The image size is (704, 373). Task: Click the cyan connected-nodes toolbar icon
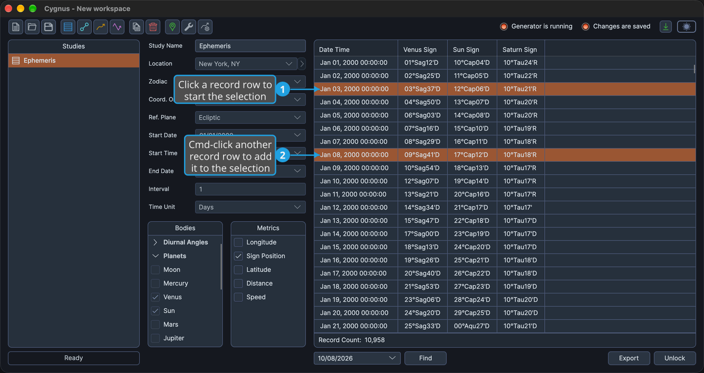(84, 27)
